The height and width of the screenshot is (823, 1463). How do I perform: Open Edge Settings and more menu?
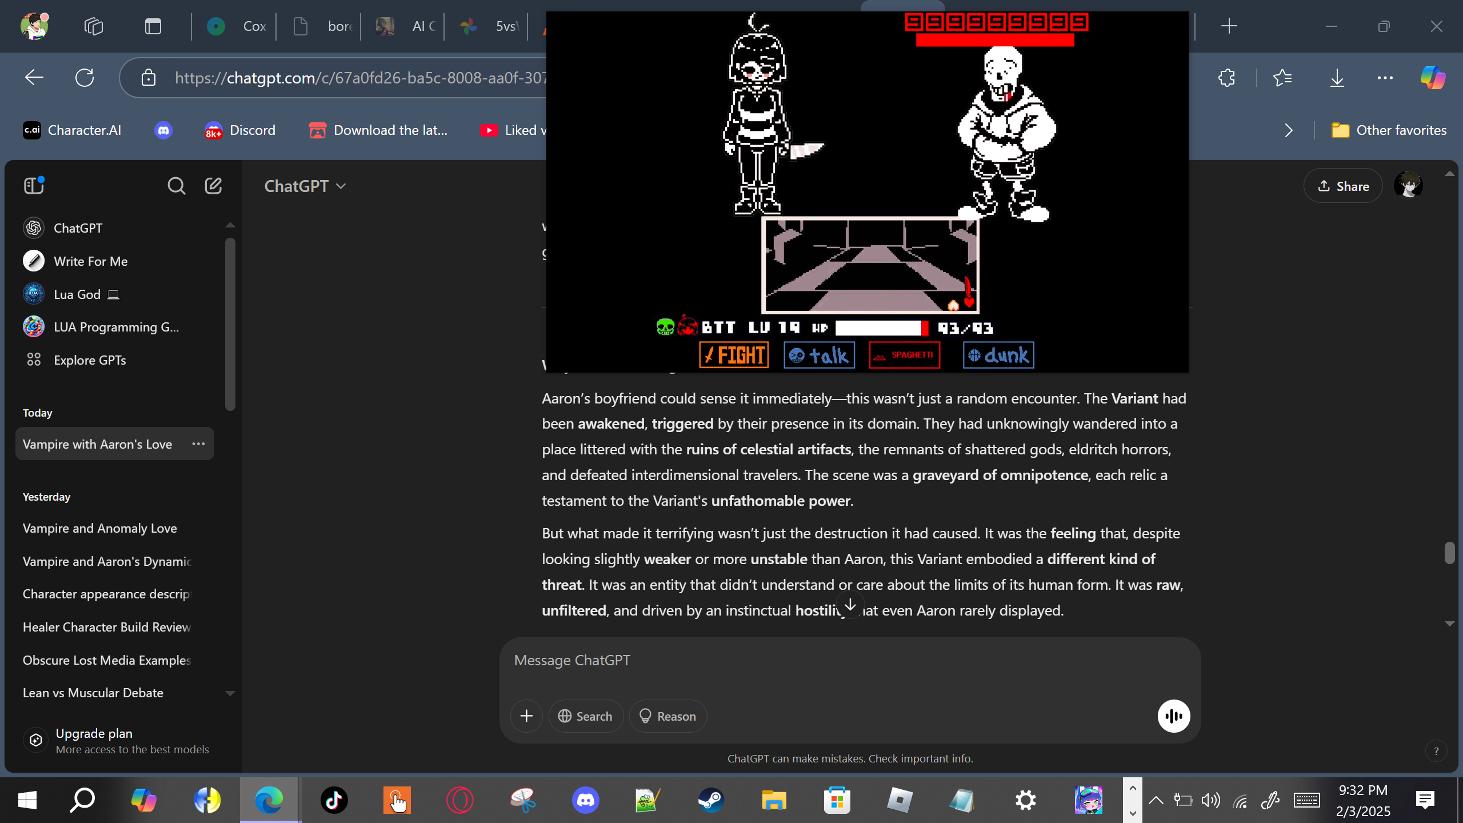[x=1385, y=78]
